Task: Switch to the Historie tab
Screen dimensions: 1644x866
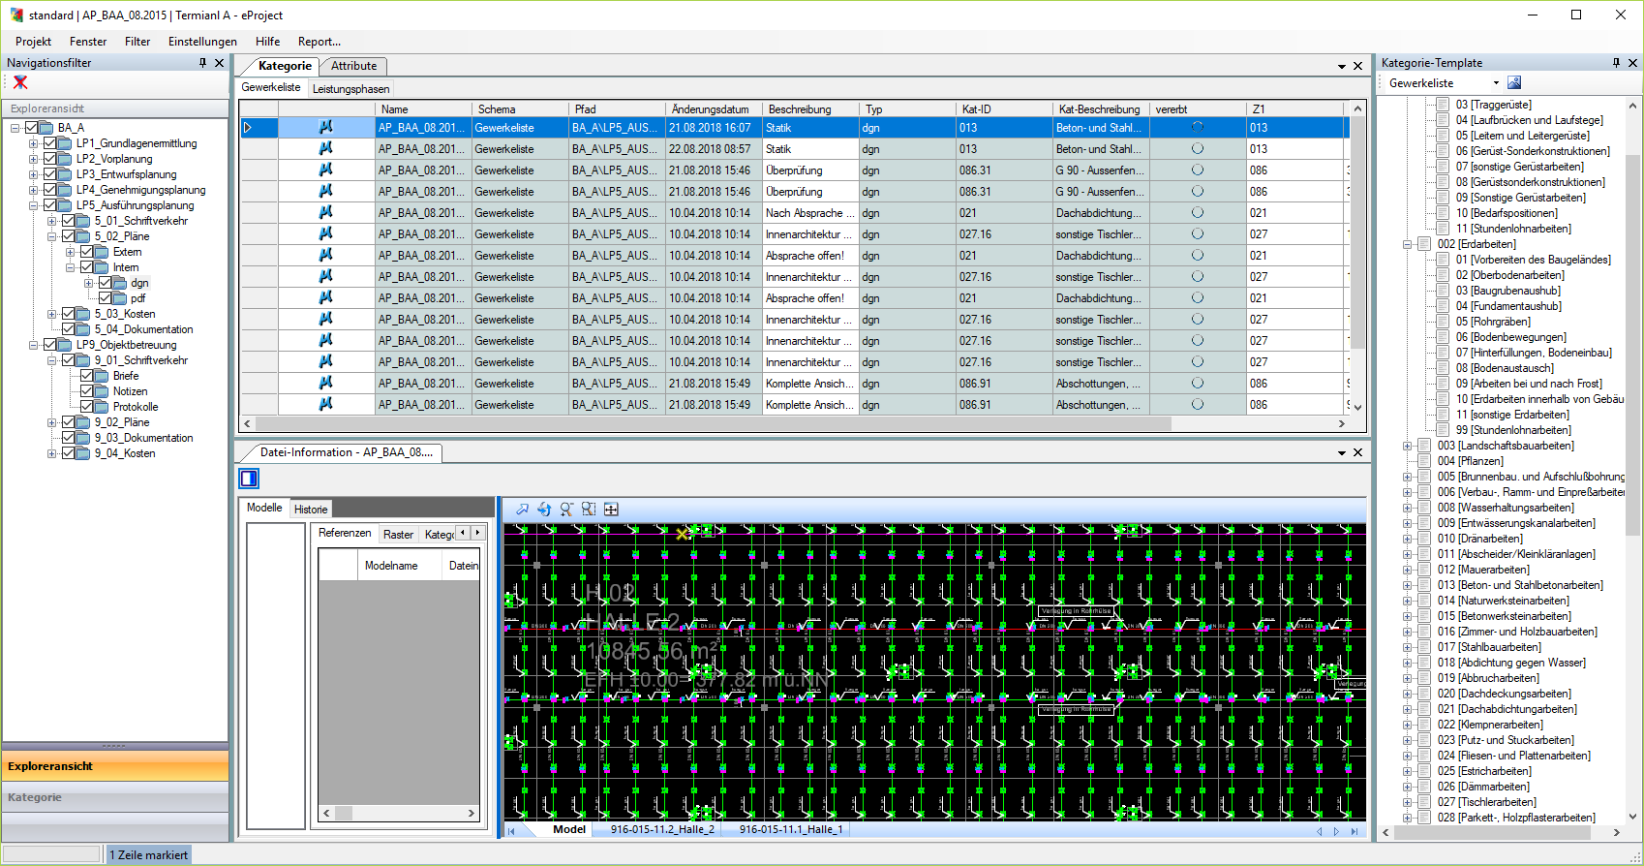Action: pyautogui.click(x=311, y=510)
